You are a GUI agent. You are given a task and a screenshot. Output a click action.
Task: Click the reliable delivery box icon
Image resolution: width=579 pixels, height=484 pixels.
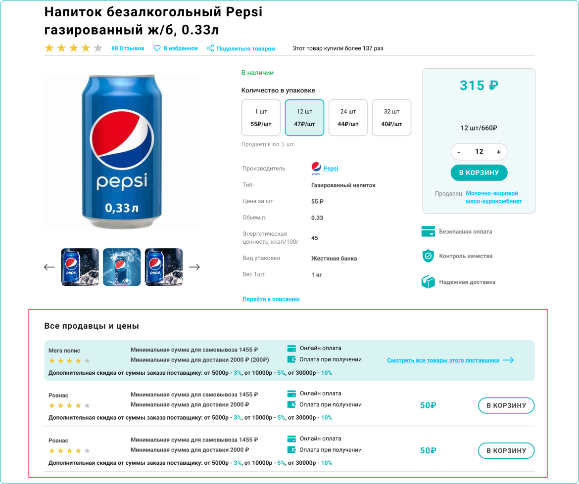[428, 282]
